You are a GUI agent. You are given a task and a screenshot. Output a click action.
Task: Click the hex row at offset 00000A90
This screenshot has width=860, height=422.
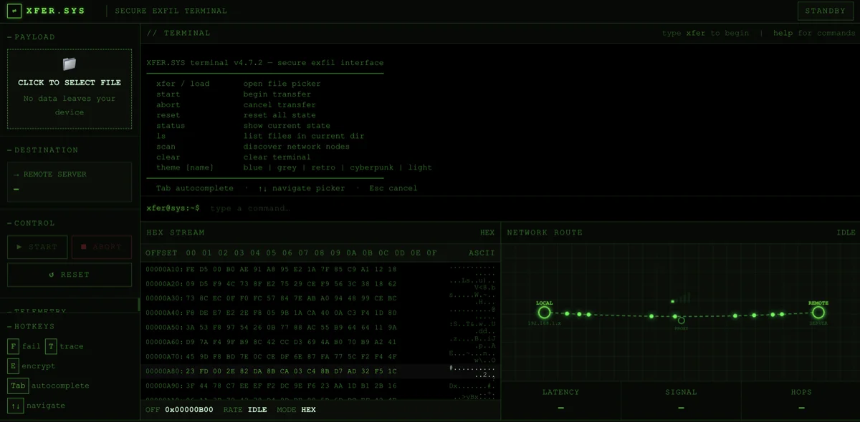pyautogui.click(x=320, y=386)
